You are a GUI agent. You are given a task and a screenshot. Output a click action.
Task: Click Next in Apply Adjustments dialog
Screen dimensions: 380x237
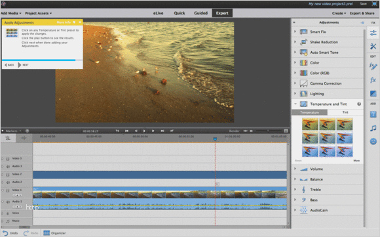(x=24, y=65)
